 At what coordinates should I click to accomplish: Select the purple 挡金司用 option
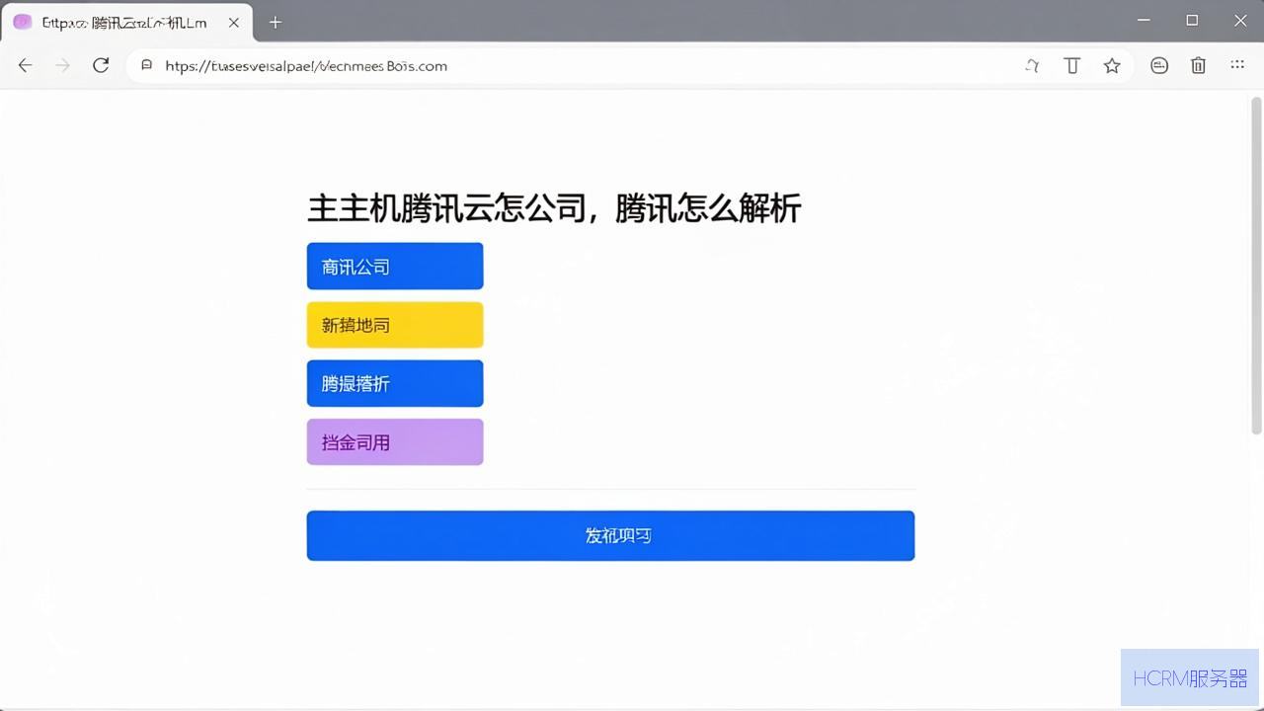[x=395, y=441]
